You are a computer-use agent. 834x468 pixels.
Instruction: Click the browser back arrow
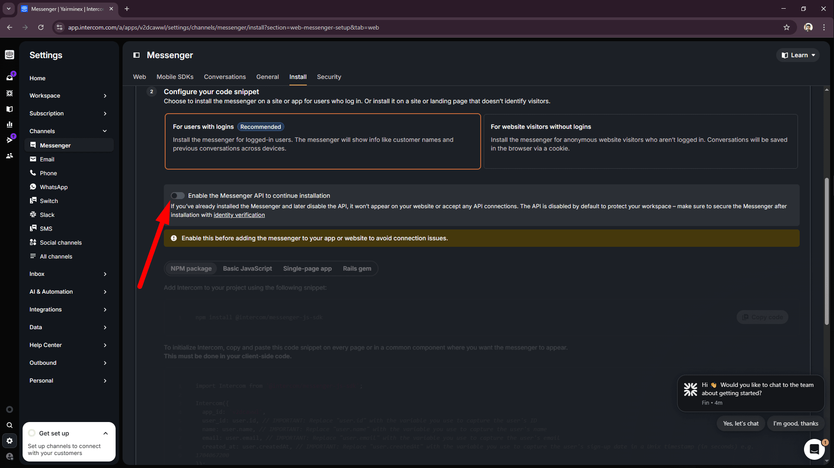click(10, 27)
